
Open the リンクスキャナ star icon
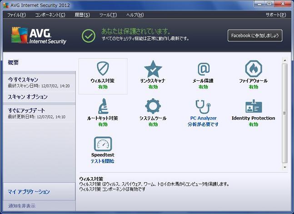(x=153, y=69)
